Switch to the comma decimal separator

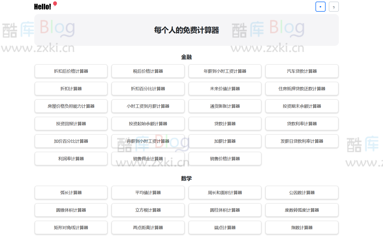[x=334, y=7]
